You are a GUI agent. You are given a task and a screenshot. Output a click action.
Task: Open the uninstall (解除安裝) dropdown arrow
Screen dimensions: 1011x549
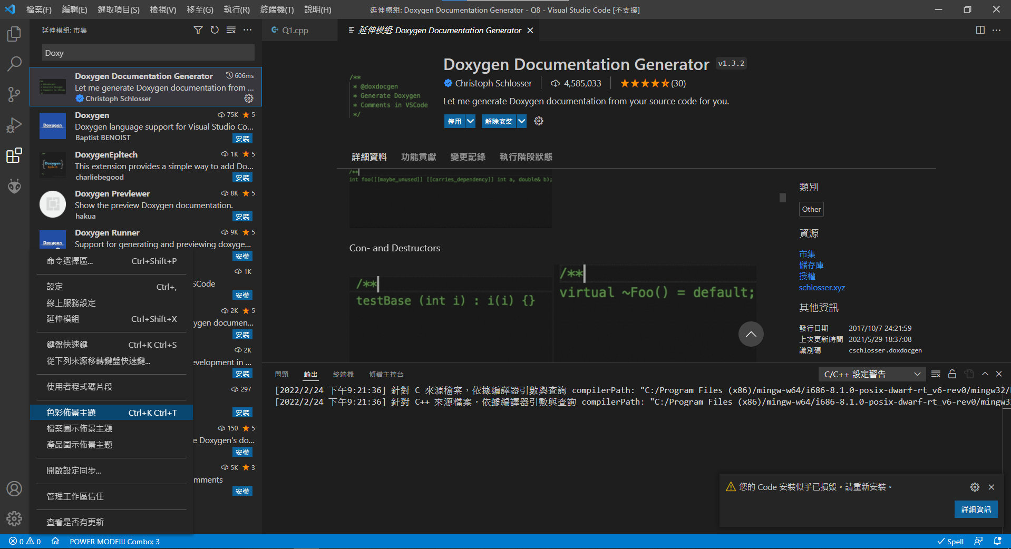(521, 121)
